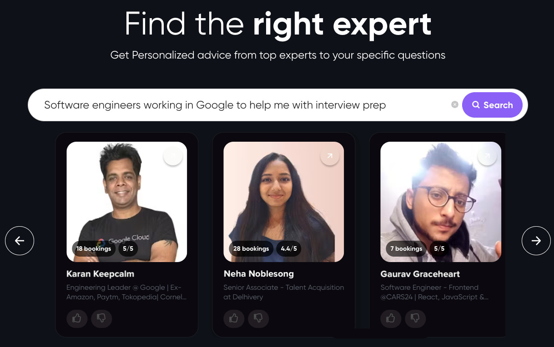Thumbs up Karan Keepcalm
The width and height of the screenshot is (554, 347).
(x=77, y=318)
